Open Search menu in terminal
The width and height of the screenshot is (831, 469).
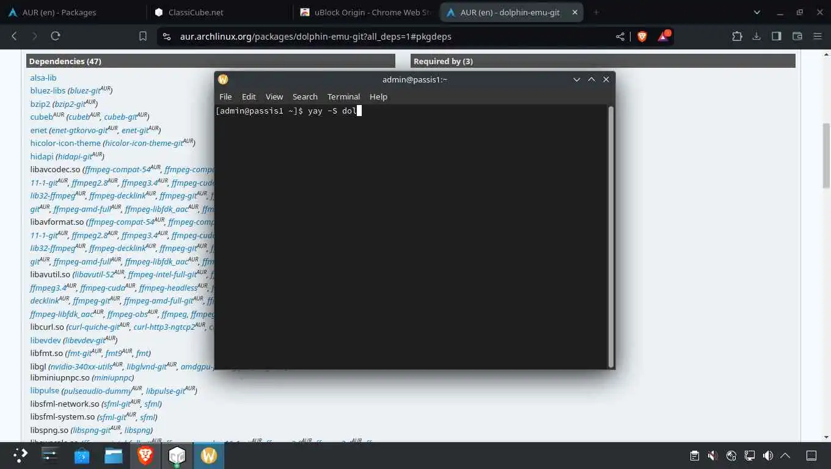(305, 96)
